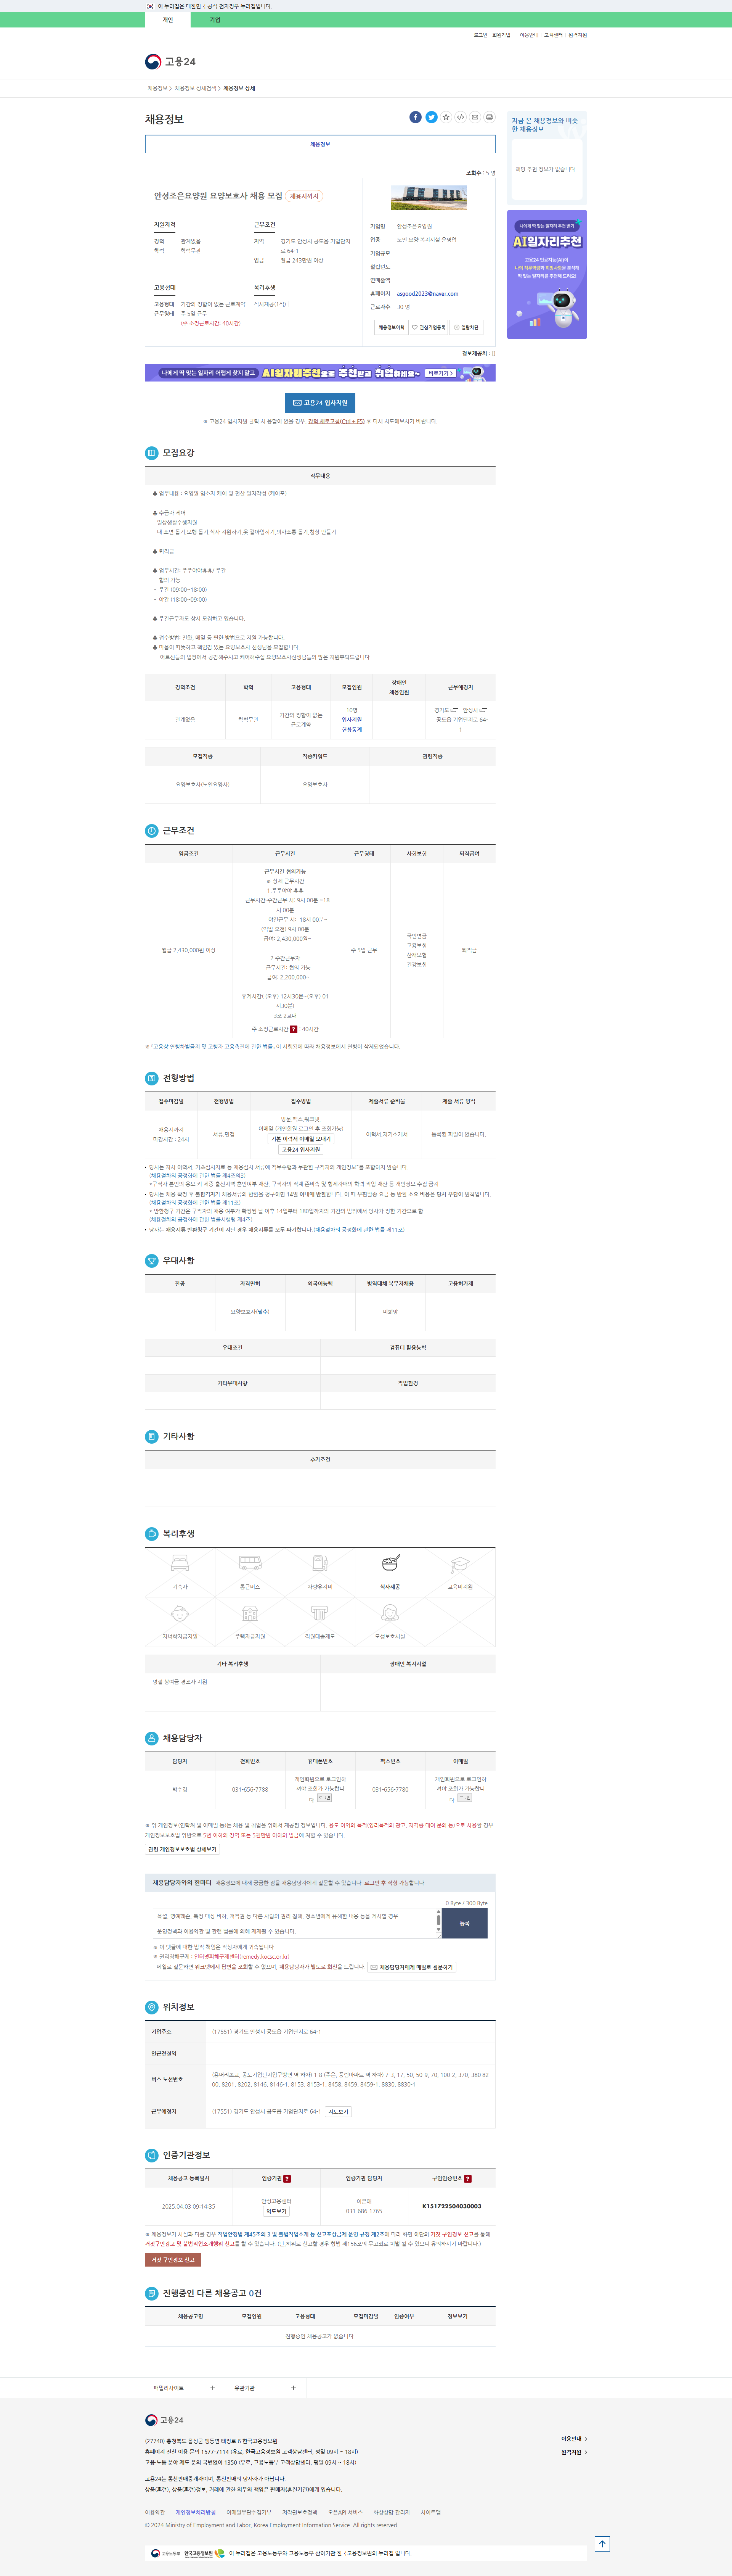Viewport: 732px width, 2576px height.
Task: Expand the 패밀리사이트 plus menu
Action: (x=213, y=2388)
